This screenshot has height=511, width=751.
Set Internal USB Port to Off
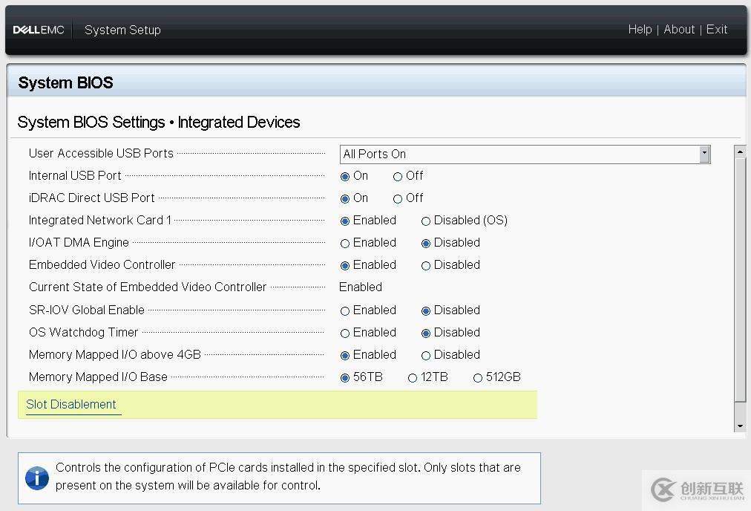click(398, 177)
